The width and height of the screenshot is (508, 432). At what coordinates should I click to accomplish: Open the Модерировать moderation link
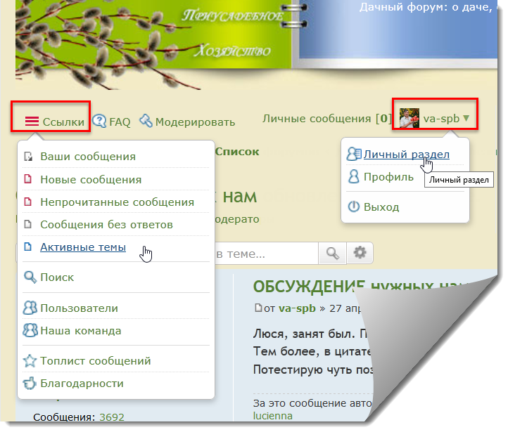pyautogui.click(x=146, y=122)
